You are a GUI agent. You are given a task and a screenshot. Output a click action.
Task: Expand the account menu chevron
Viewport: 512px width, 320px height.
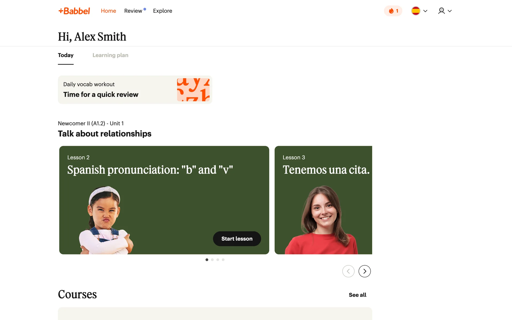(x=450, y=11)
